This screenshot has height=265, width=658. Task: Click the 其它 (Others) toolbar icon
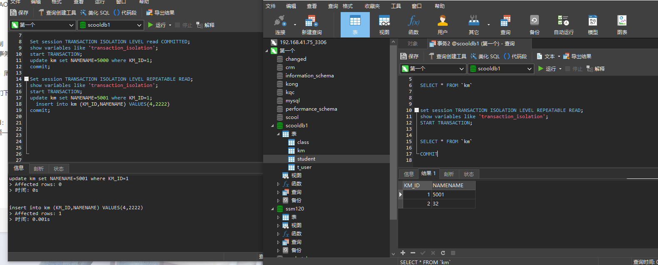474,25
